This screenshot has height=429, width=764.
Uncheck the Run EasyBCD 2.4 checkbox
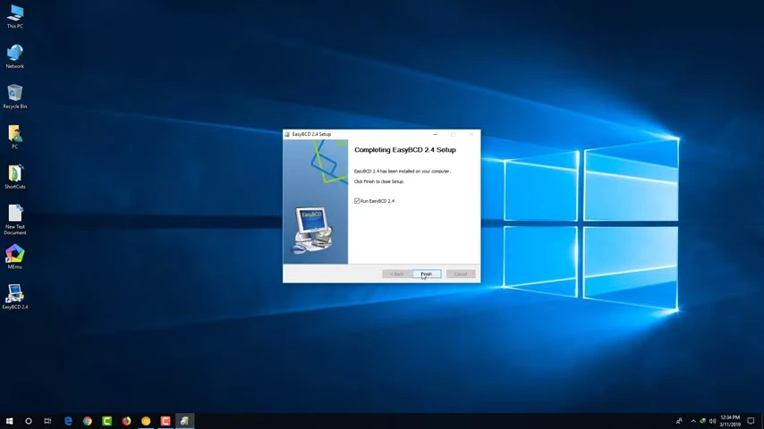coord(357,200)
